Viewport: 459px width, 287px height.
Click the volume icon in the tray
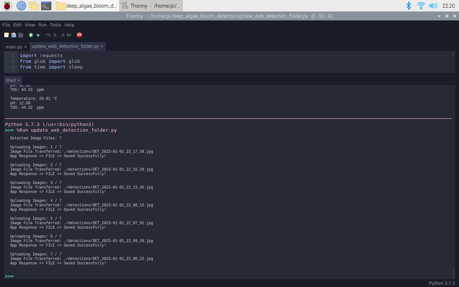pyautogui.click(x=433, y=5)
